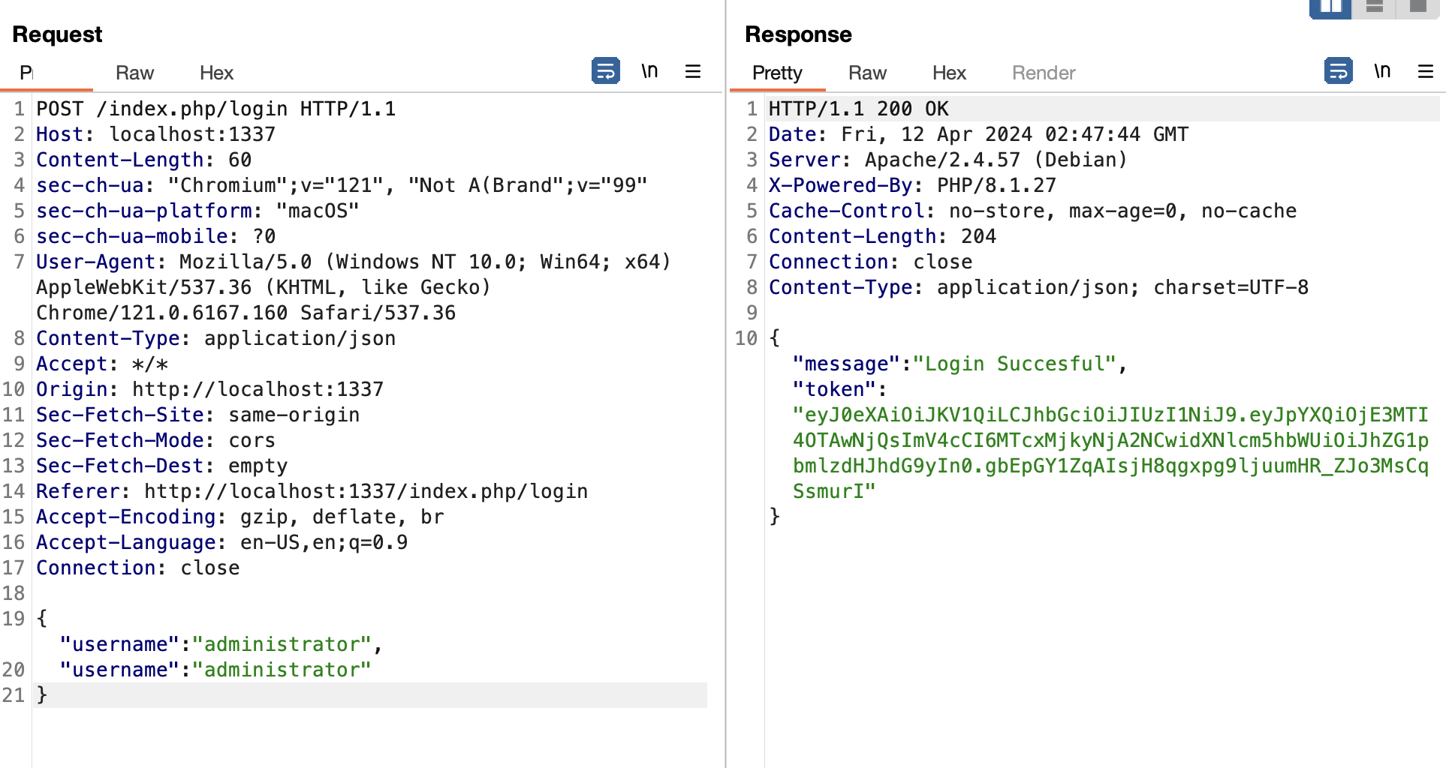Click the sec-ch-ua-mobile: ?0 header

(x=156, y=236)
